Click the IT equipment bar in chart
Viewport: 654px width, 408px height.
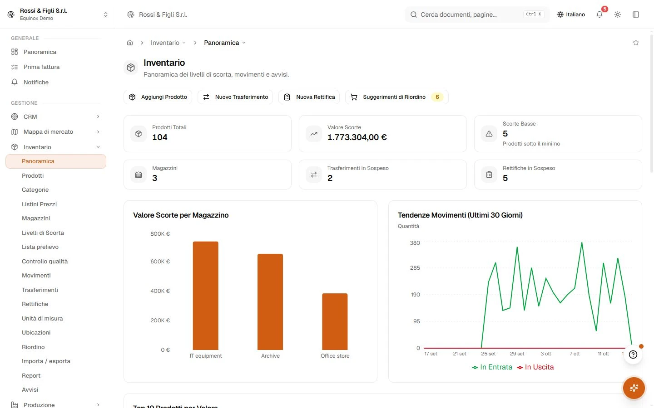206,296
